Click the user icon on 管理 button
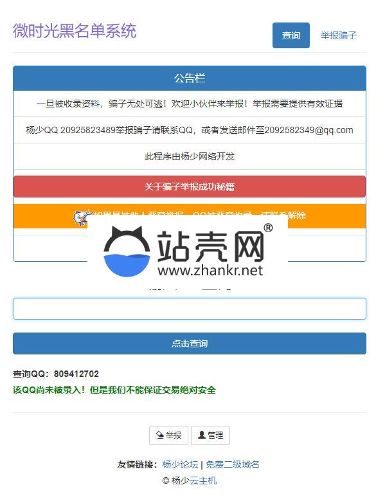Viewport: 376px width, 503px height. [x=202, y=435]
